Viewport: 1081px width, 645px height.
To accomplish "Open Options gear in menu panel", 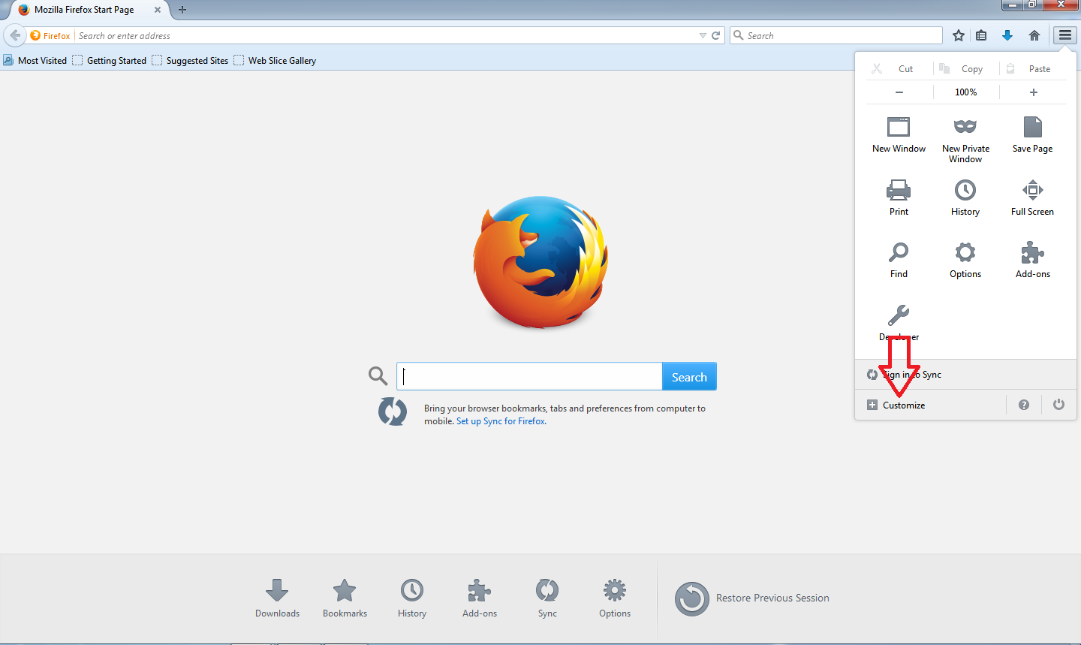I will (965, 261).
